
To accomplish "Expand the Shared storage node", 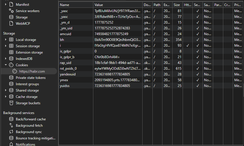I will point(5,90).
